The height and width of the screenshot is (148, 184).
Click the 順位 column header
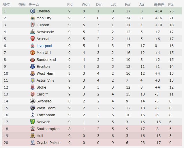6,5
